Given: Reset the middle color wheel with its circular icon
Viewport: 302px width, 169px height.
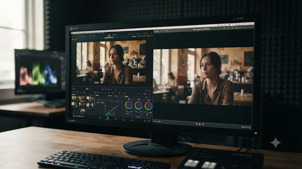Looking at the screenshot, I should [x=142, y=100].
